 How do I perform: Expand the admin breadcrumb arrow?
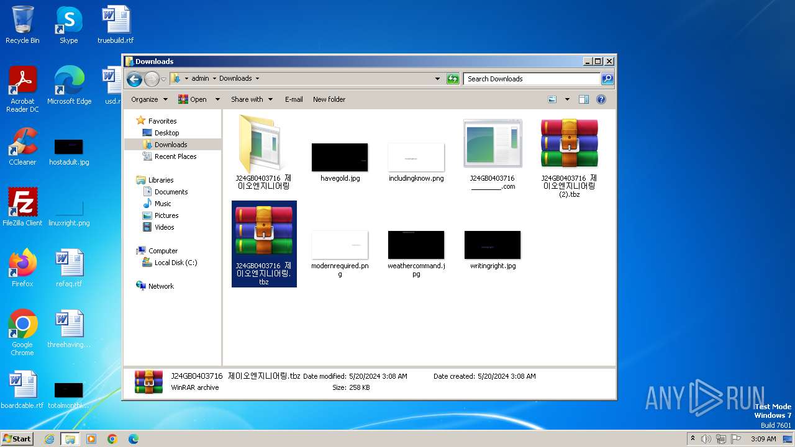[x=214, y=79]
